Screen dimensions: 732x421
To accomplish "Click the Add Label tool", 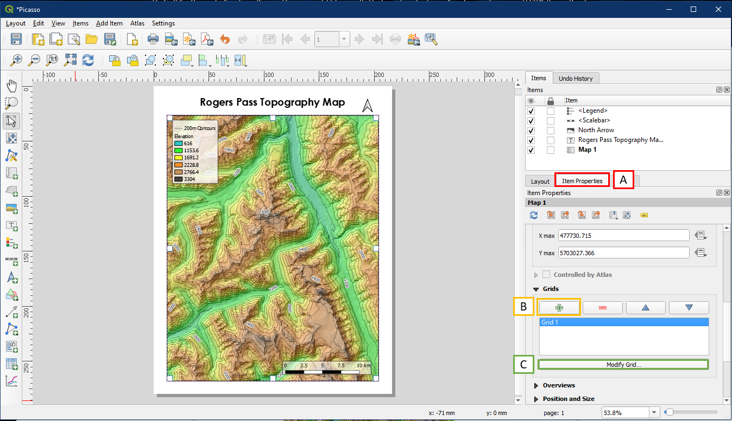I will click(x=11, y=225).
